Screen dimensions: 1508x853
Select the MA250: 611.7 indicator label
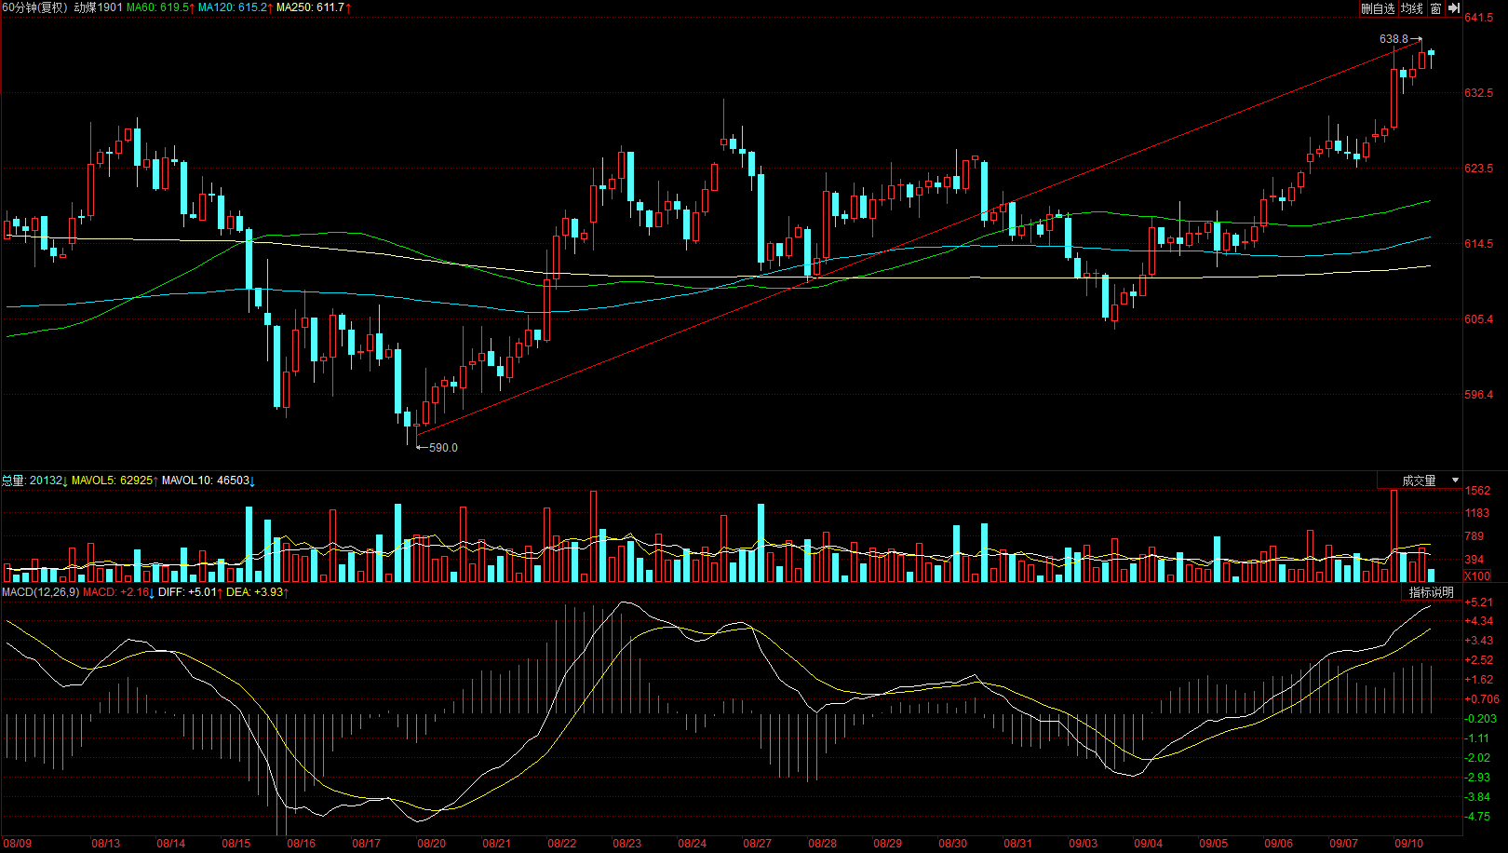coord(313,7)
